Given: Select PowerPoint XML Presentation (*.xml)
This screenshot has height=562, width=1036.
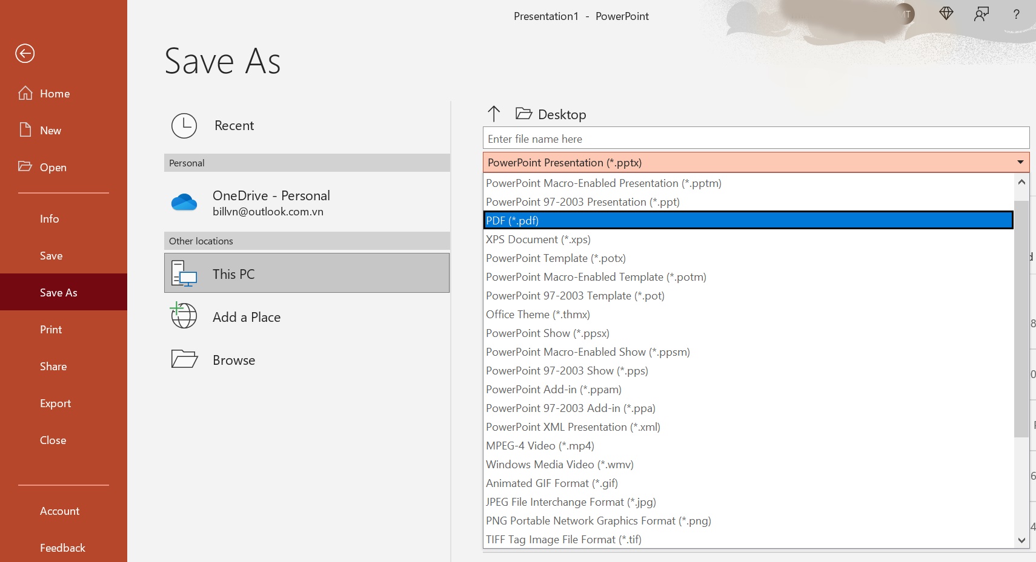Looking at the screenshot, I should 748,427.
